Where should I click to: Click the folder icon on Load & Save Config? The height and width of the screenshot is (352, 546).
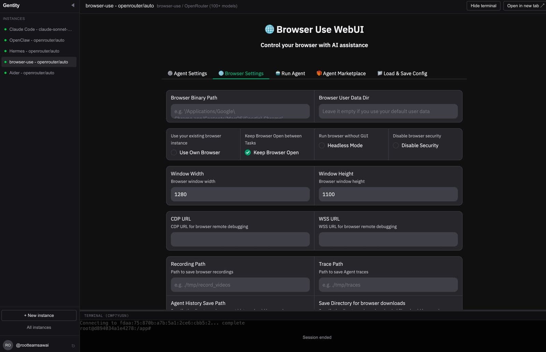(380, 73)
